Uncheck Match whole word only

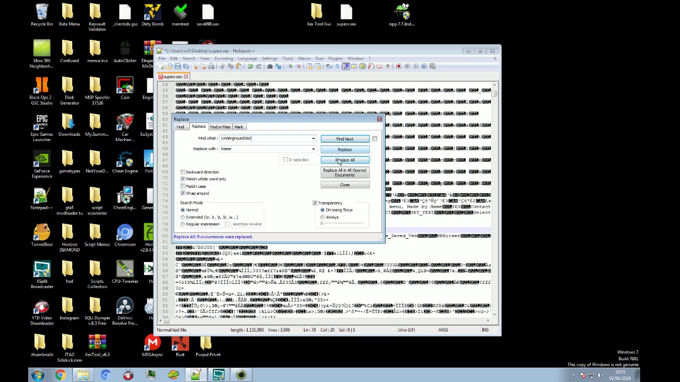coord(183,179)
